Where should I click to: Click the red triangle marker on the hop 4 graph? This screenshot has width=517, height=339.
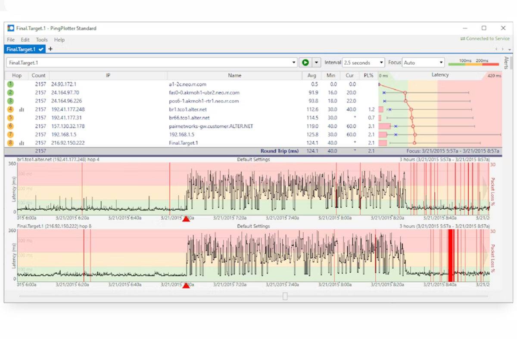(186, 219)
